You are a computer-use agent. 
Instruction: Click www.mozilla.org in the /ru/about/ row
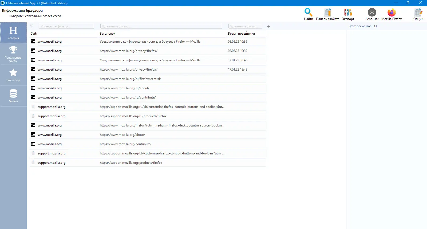(50, 88)
